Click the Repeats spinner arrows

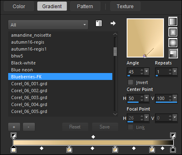pyautogui.click(x=170, y=72)
